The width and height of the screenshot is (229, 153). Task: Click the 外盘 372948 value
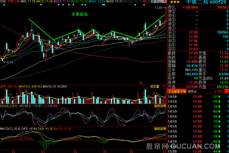click(x=192, y=87)
